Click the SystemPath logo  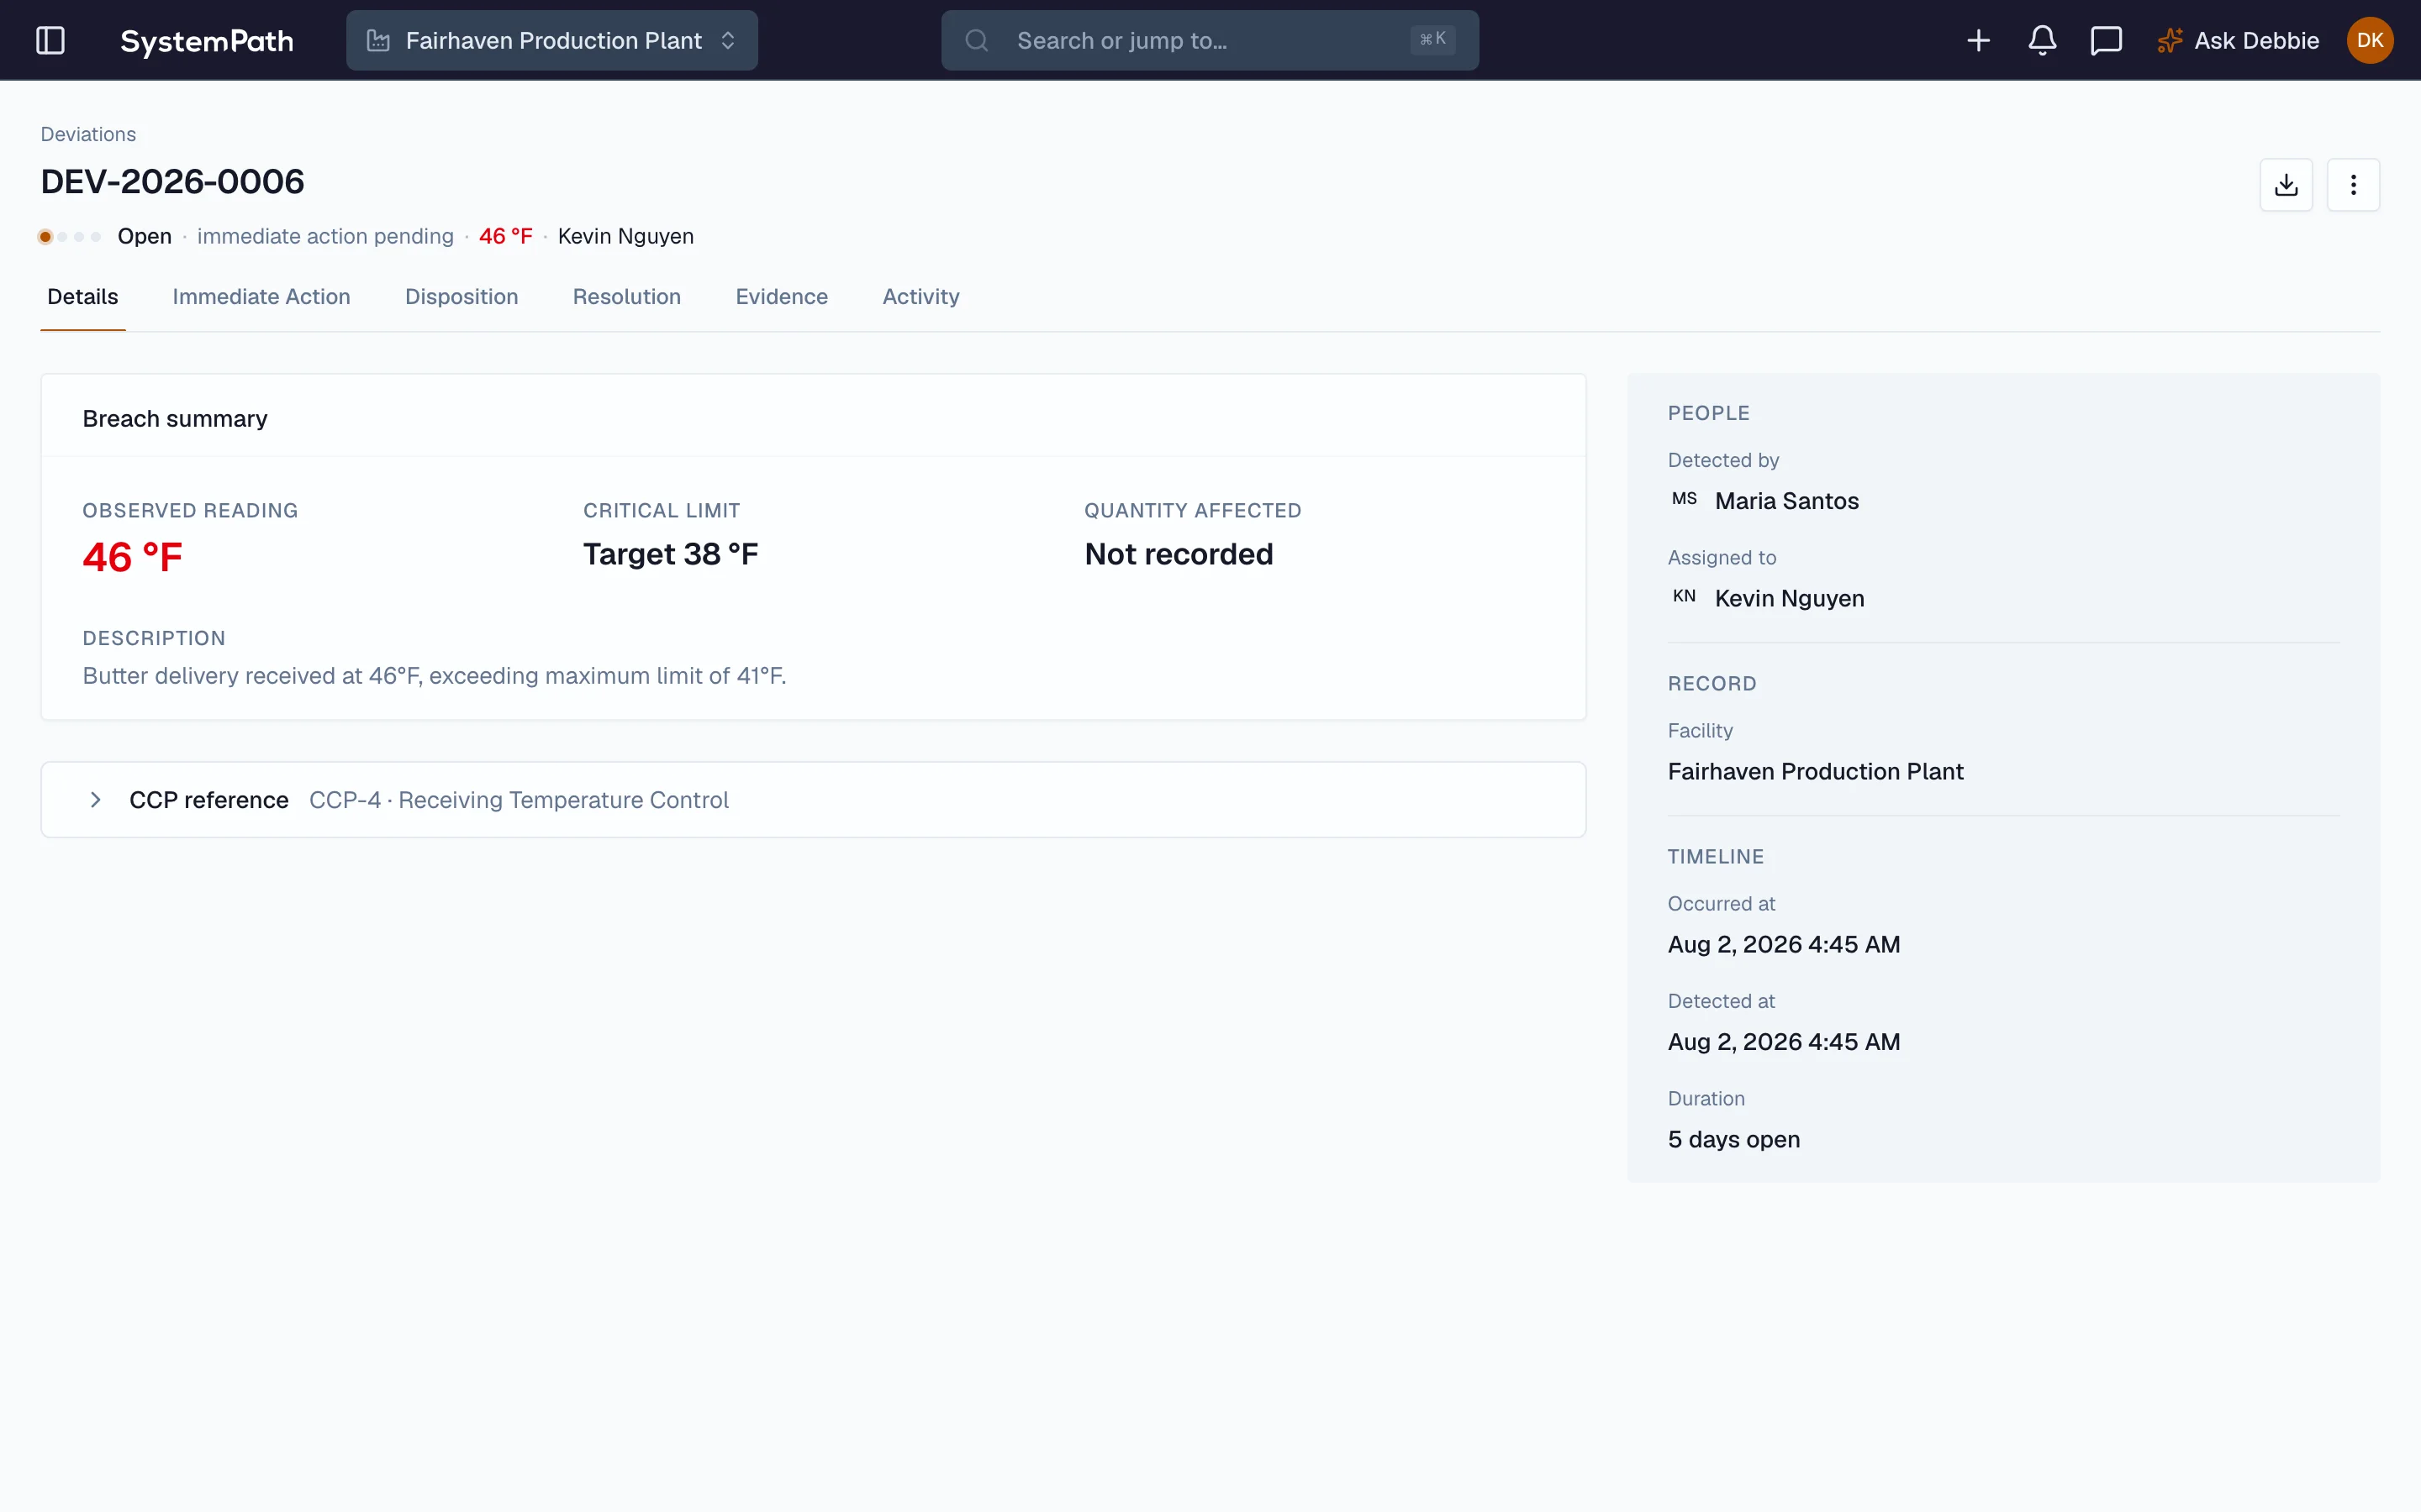206,41
